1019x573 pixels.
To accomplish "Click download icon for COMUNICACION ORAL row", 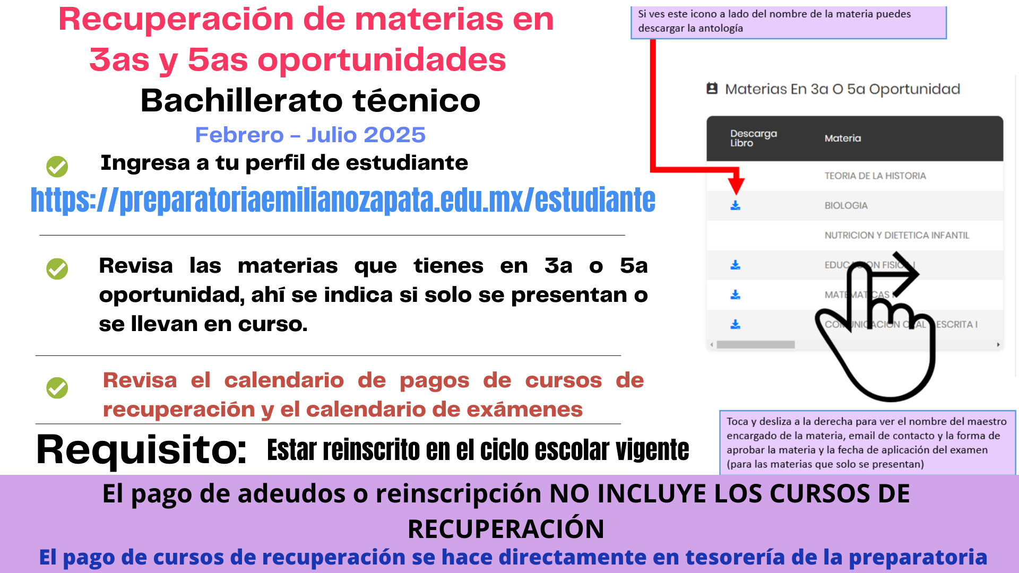I will (x=735, y=324).
